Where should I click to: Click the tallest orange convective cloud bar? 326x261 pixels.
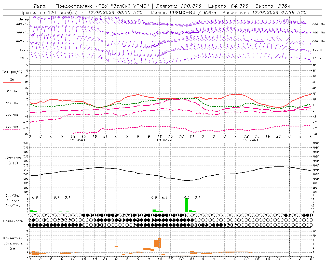point(160,243)
